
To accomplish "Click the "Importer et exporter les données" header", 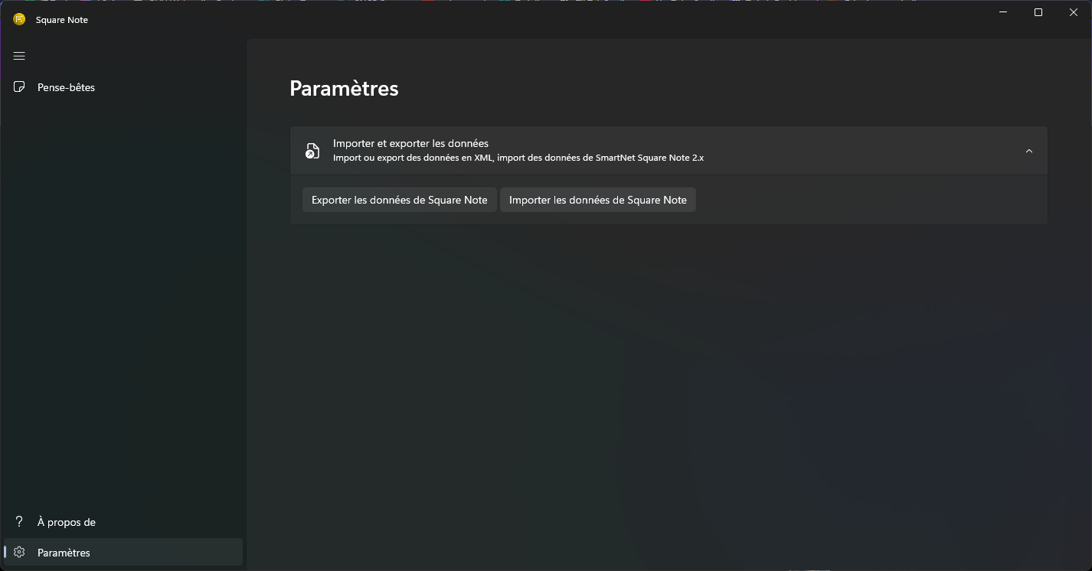I will tap(410, 143).
